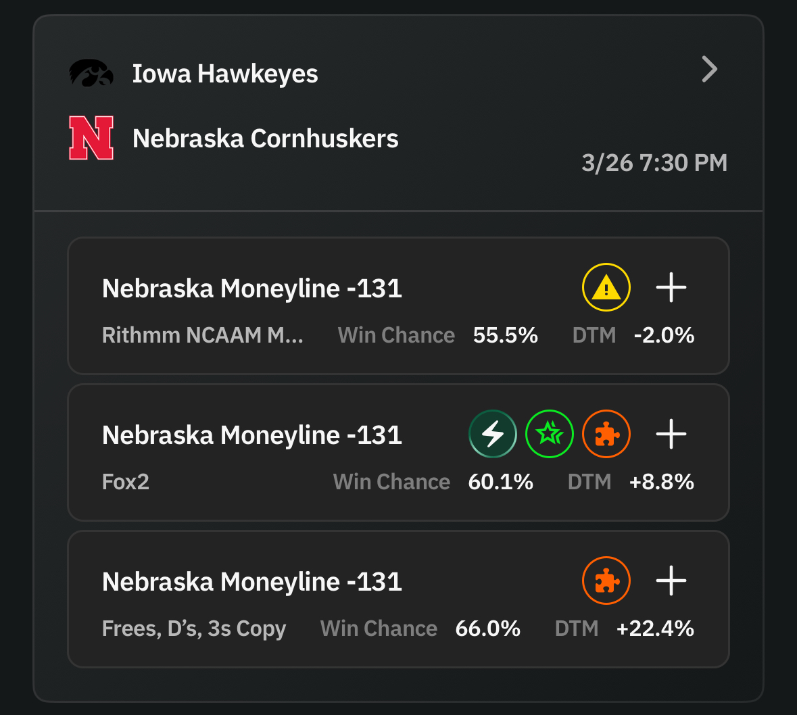Add Fox2 pick with plus icon
Viewport: 797px width, 715px height.
pyautogui.click(x=671, y=434)
